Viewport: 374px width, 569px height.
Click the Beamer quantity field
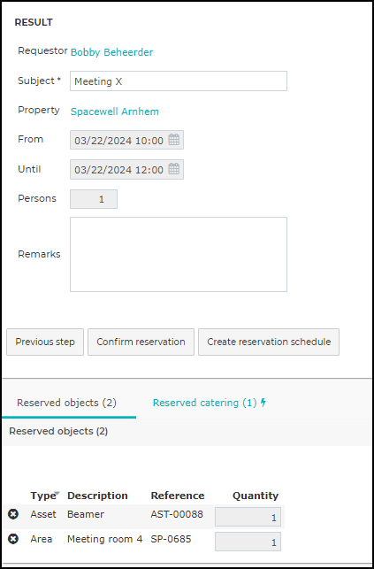pyautogui.click(x=248, y=517)
